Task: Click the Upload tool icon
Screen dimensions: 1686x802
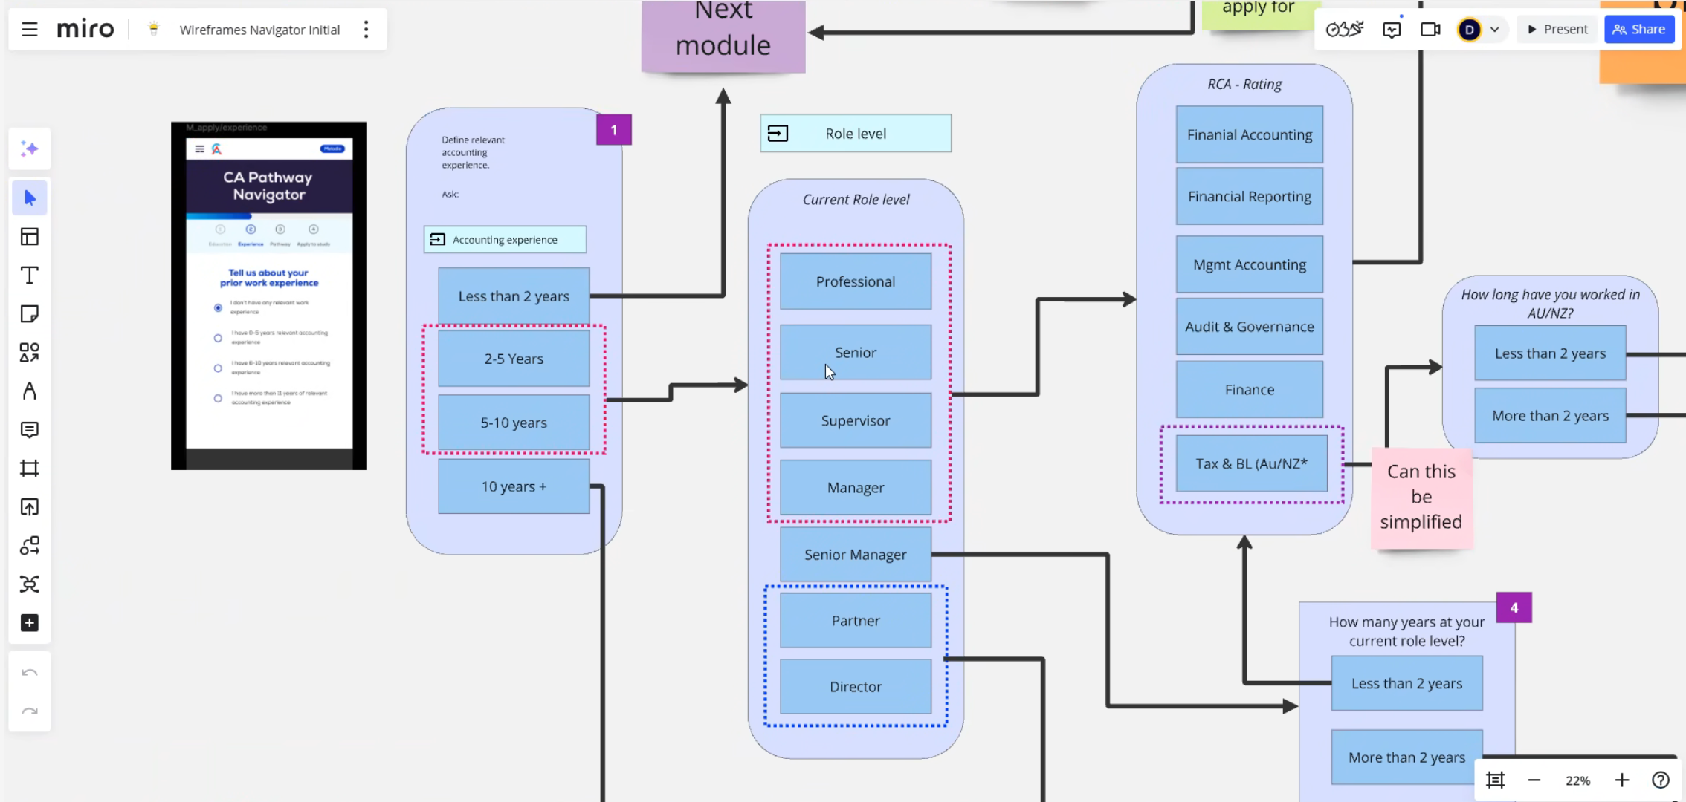Action: click(x=30, y=507)
